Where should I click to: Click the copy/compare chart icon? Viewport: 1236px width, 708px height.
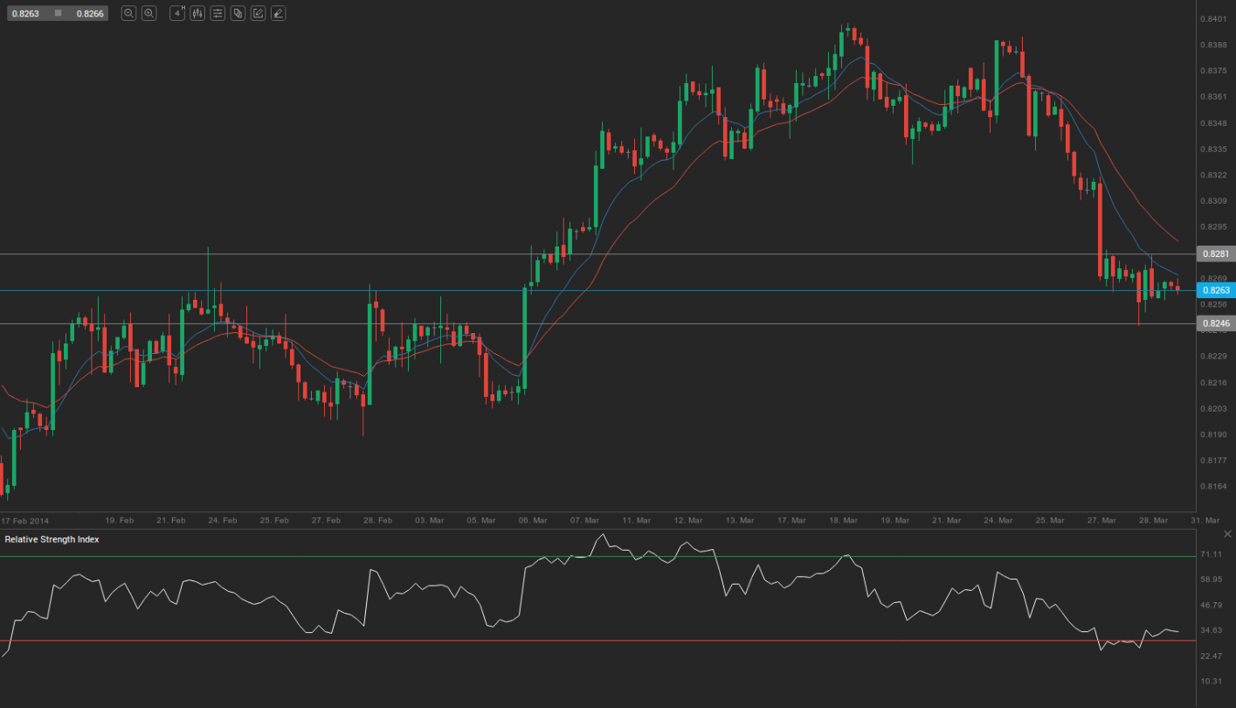(238, 13)
